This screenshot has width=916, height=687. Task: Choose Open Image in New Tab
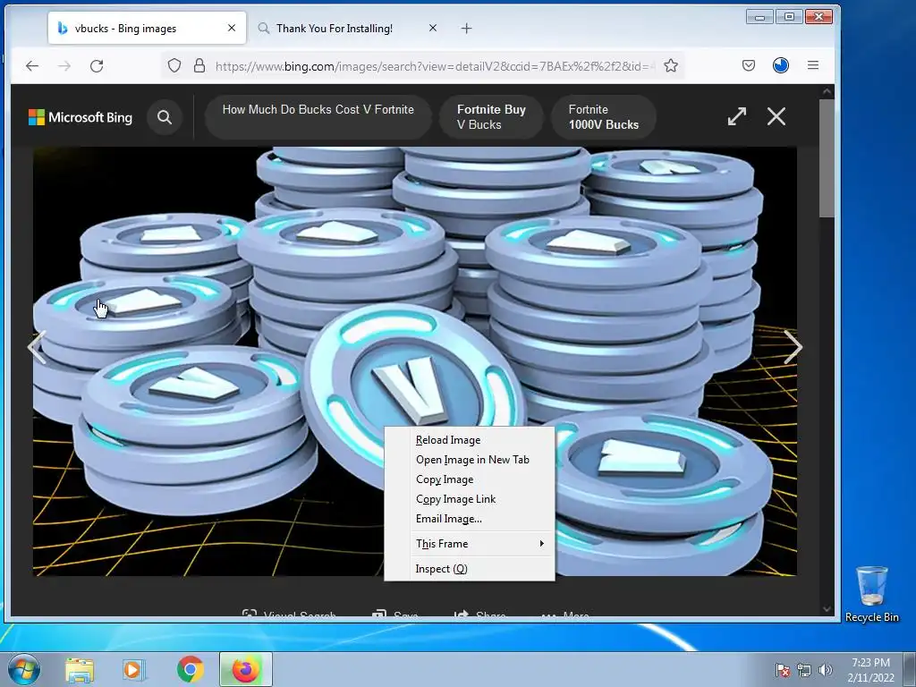(x=469, y=460)
